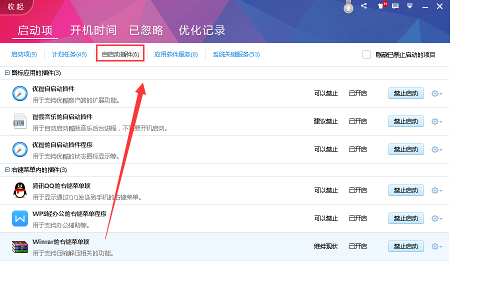Click the WPS轻办公 icon
Viewport: 480px width, 300px height.
(x=20, y=218)
